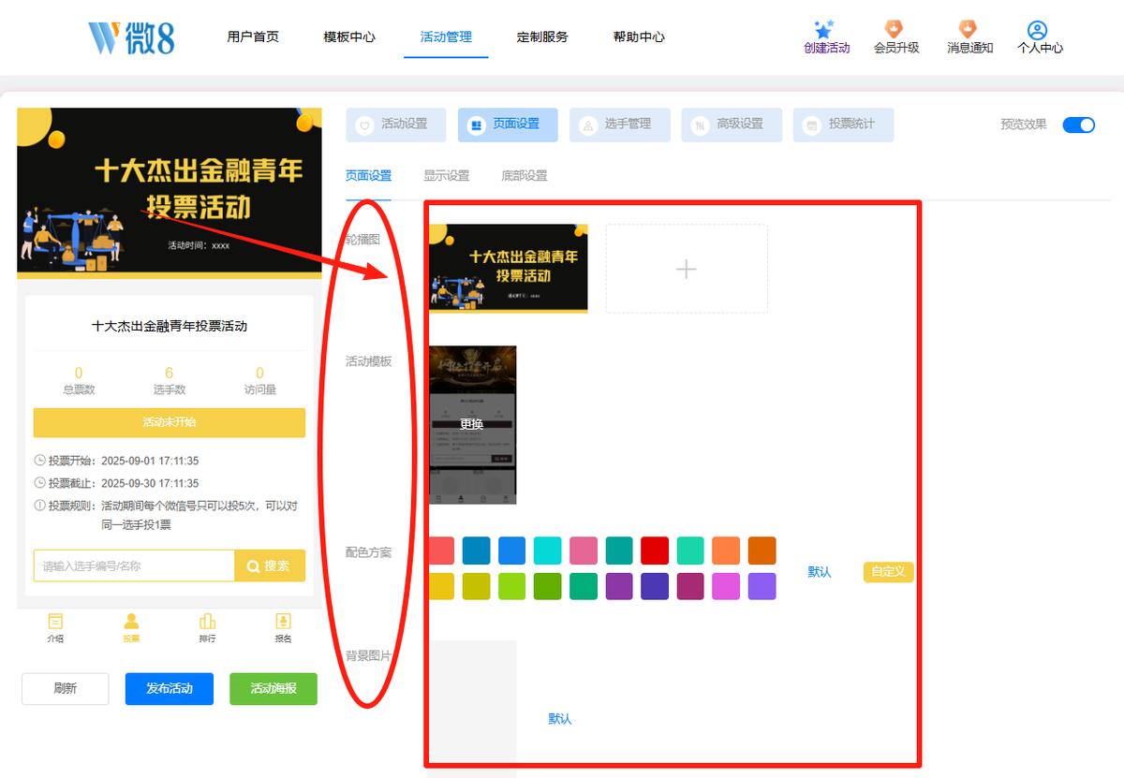Switch to the 高级设置 tab
The width and height of the screenshot is (1124, 778).
point(732,125)
